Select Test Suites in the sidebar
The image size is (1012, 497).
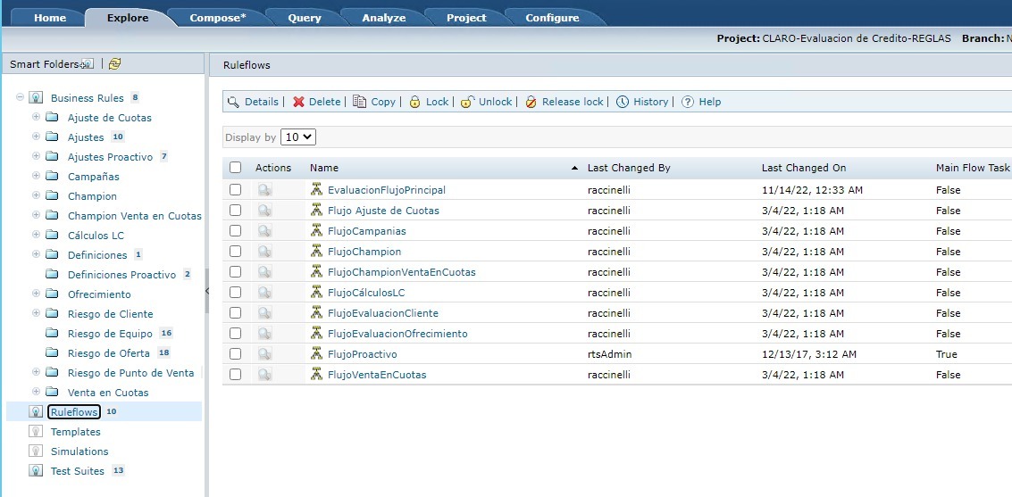coord(77,471)
